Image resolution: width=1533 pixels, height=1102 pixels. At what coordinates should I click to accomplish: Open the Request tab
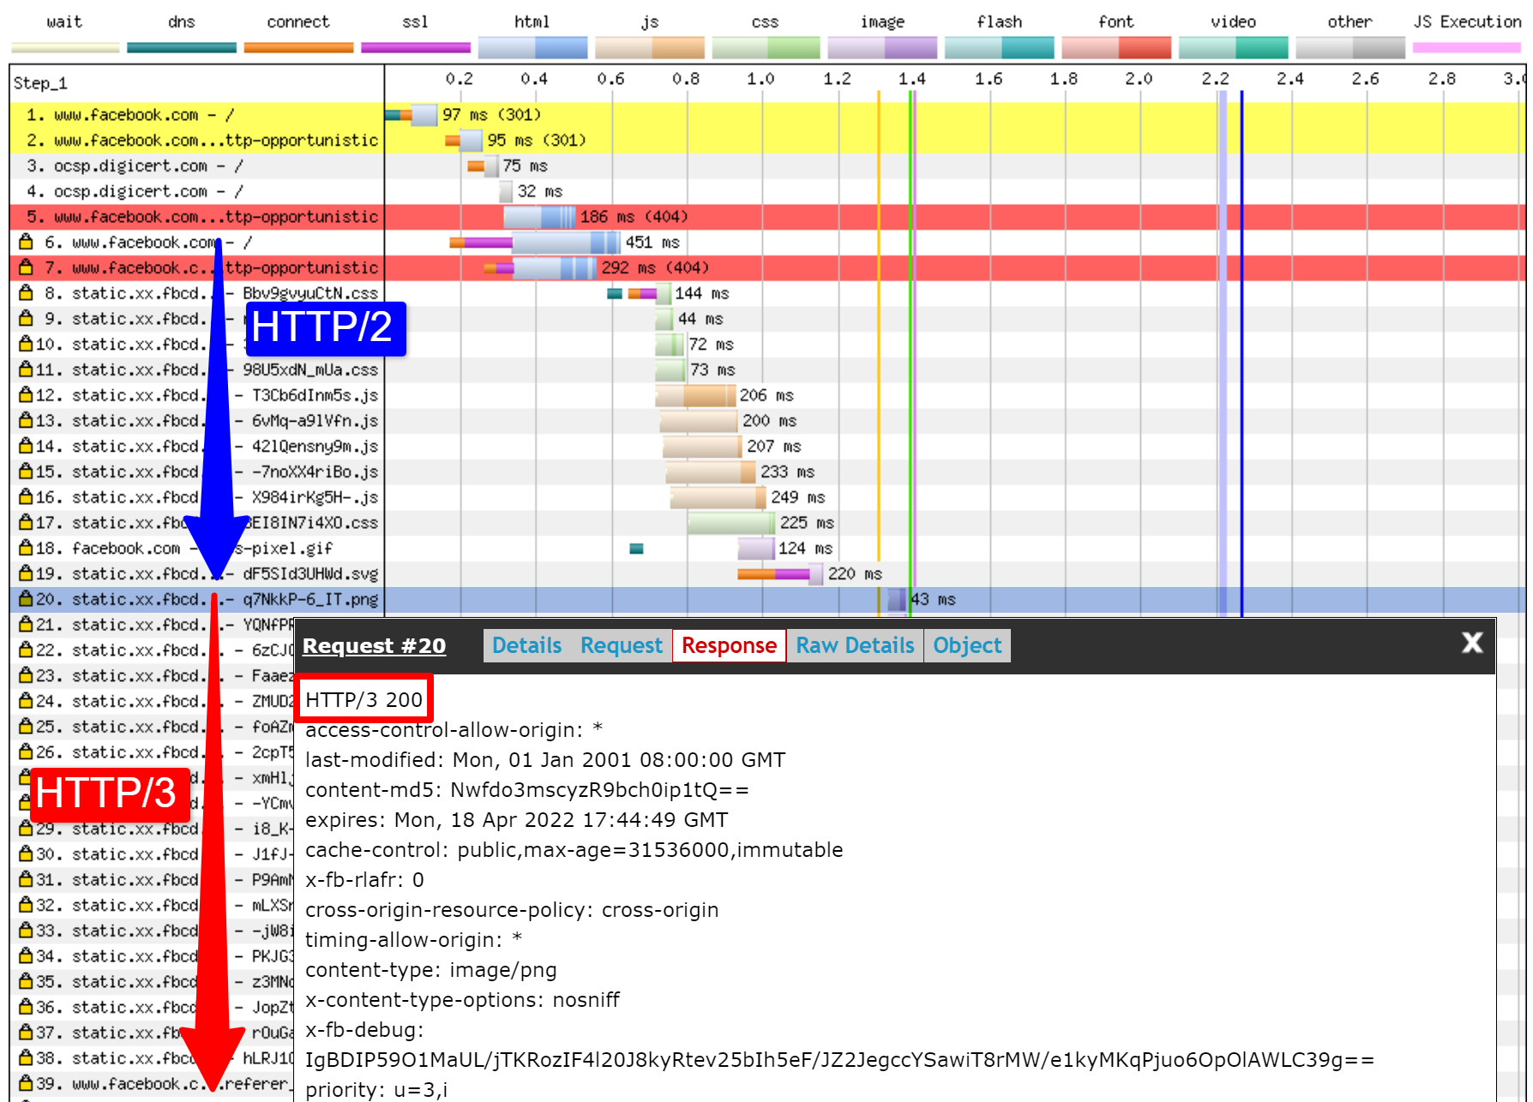[621, 645]
